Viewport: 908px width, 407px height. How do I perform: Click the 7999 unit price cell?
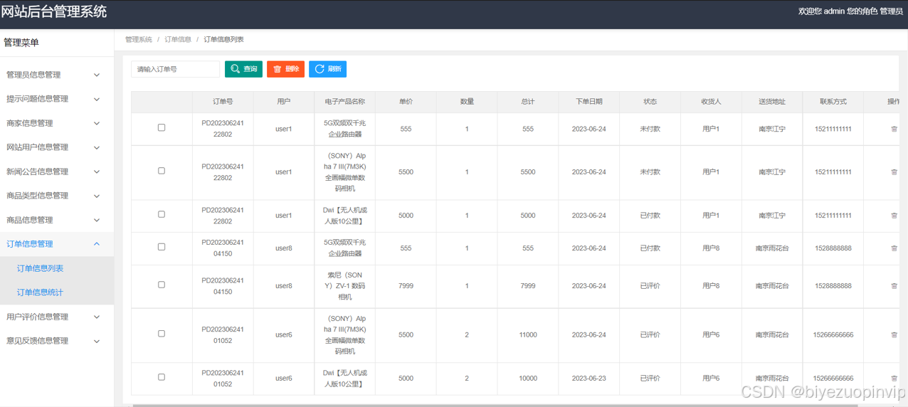click(x=406, y=286)
